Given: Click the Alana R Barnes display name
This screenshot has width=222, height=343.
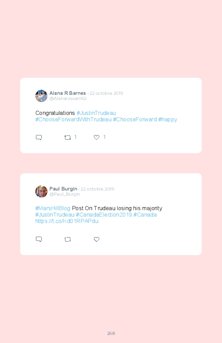Looking at the screenshot, I should [67, 93].
